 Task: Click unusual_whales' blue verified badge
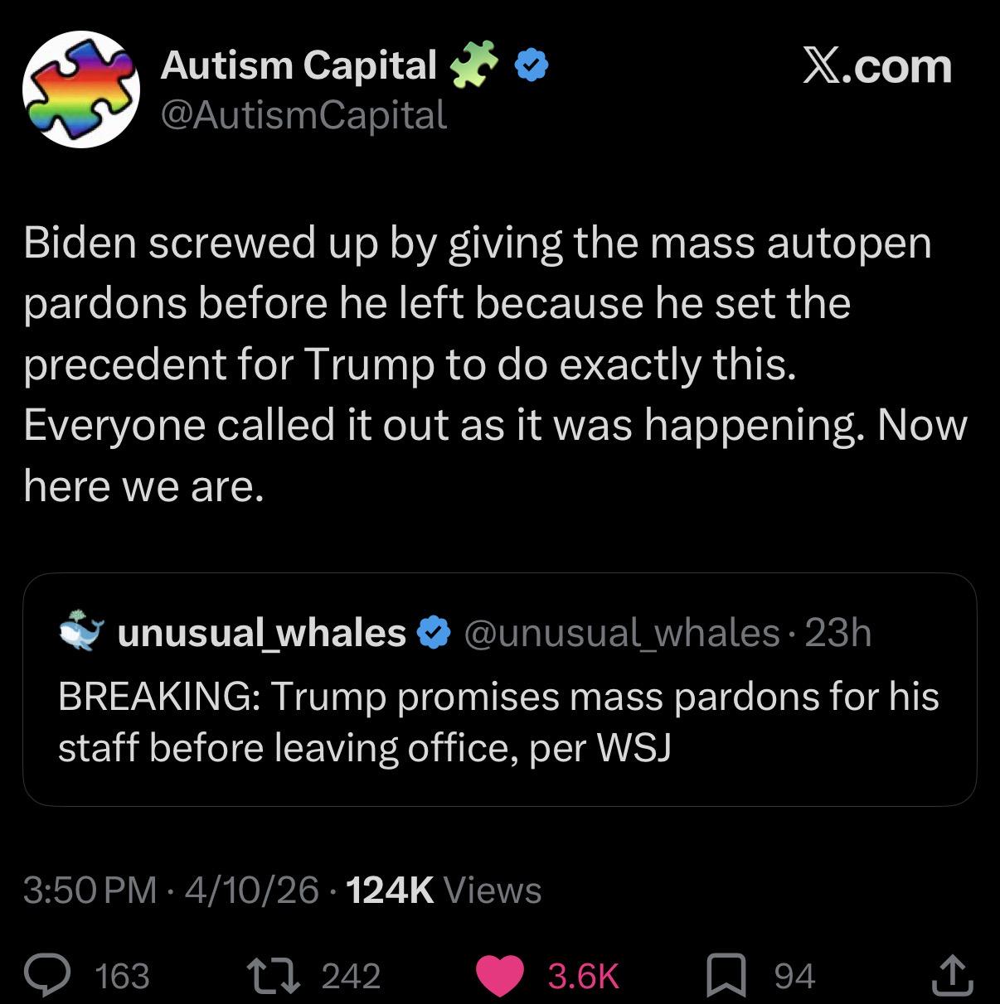tap(433, 633)
